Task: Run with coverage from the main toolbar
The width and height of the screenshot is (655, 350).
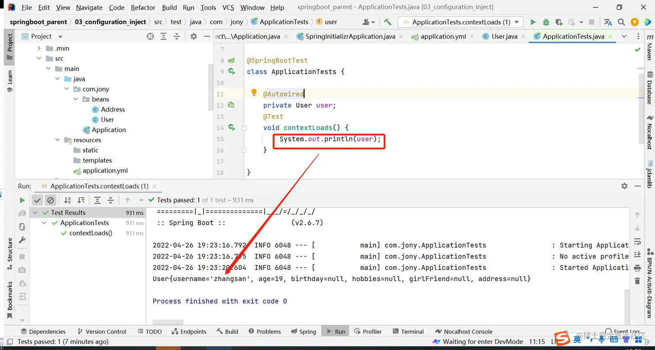Action: (559, 22)
